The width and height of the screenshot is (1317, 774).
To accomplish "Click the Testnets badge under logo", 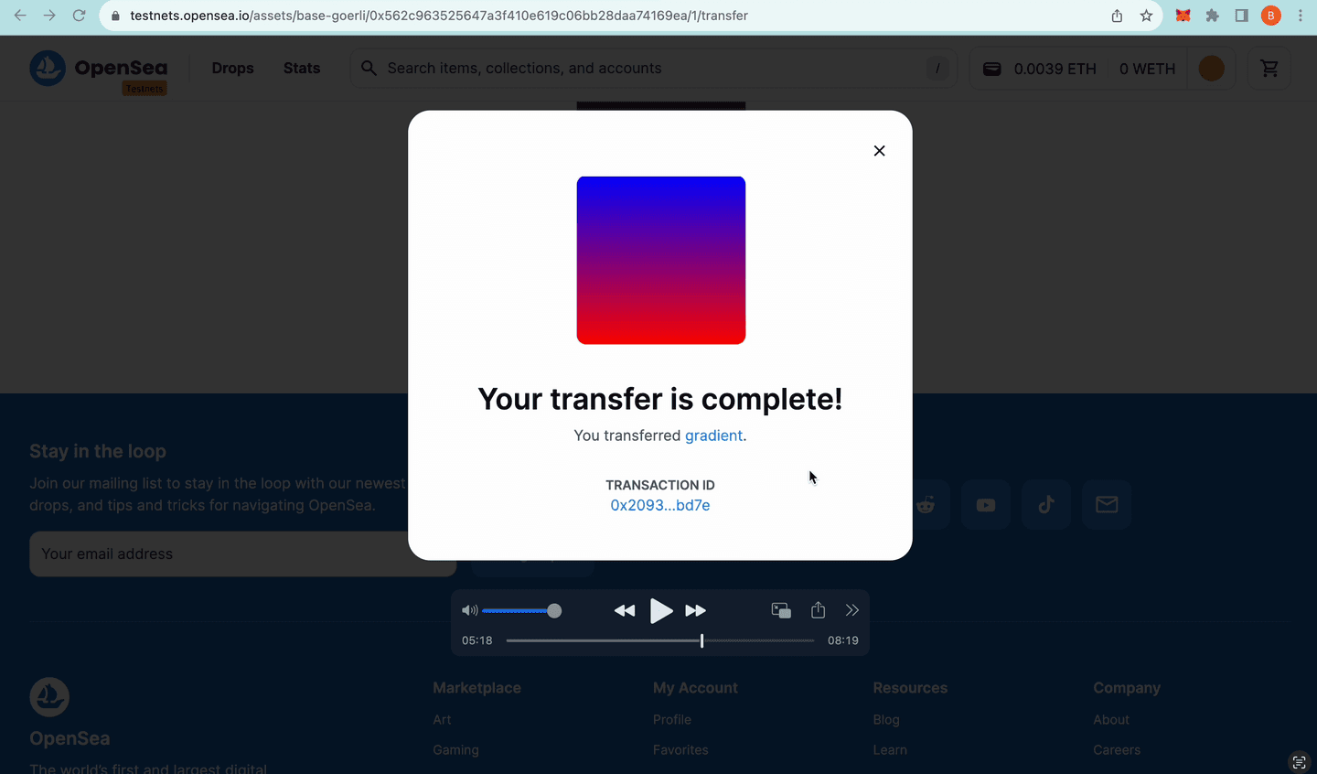I will click(145, 89).
